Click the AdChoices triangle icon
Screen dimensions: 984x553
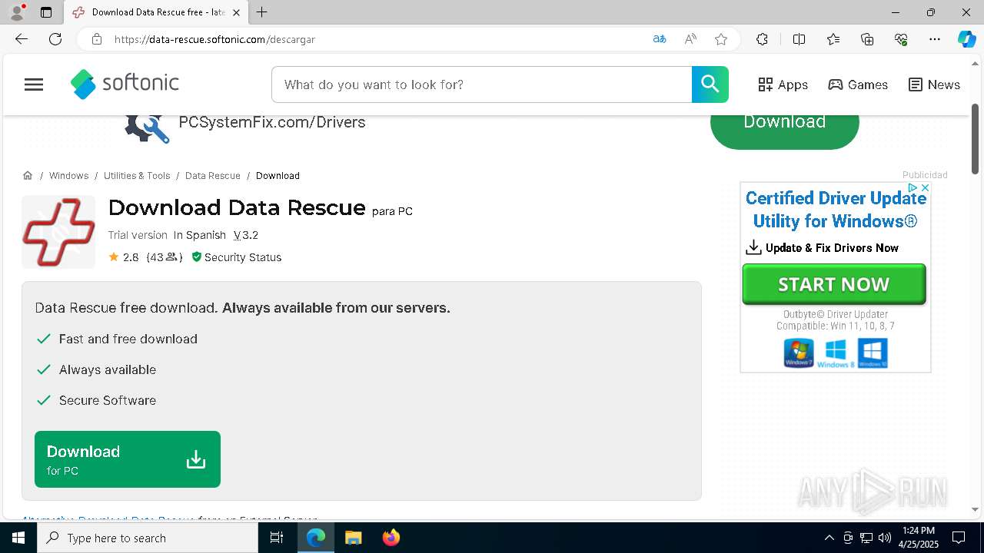[913, 187]
